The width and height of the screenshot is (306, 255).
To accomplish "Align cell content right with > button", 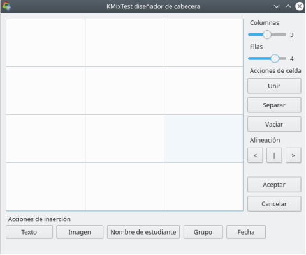I will [293, 155].
